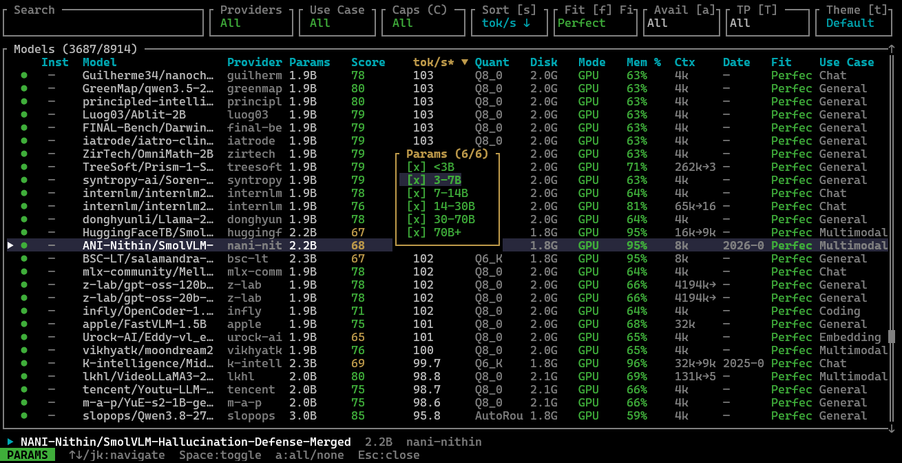
Task: Open the Avail [a] filter
Action: tap(682, 23)
